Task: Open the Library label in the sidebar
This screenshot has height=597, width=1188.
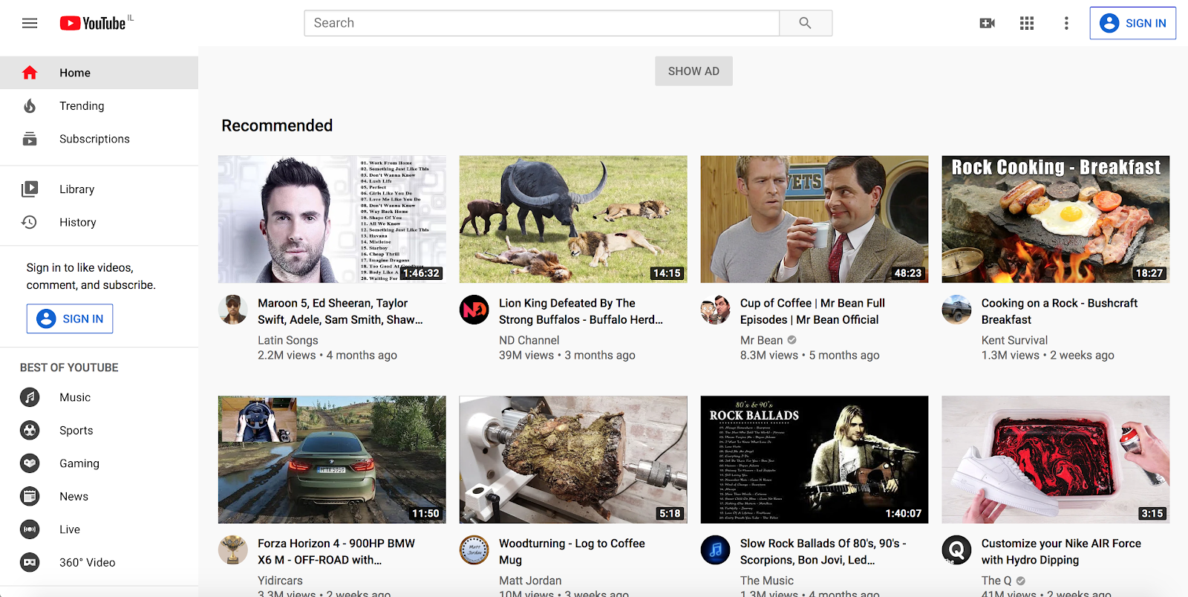Action: pos(76,189)
